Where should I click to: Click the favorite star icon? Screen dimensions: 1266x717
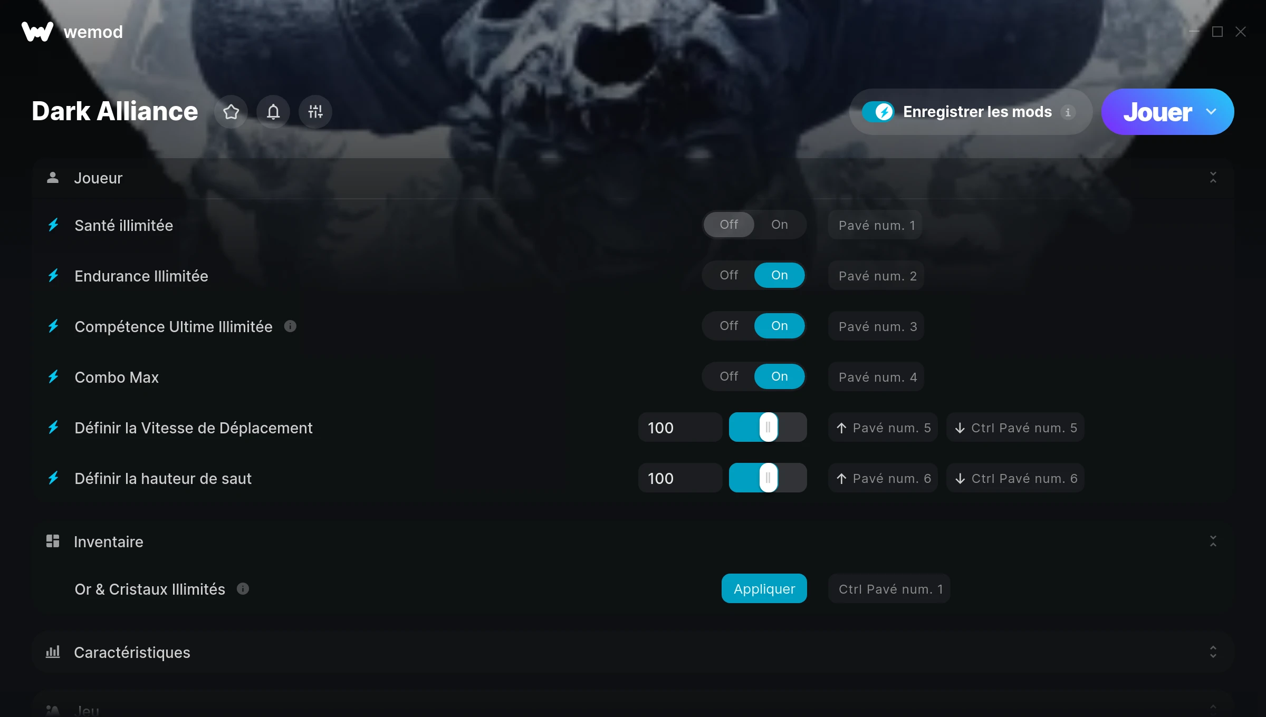click(231, 112)
